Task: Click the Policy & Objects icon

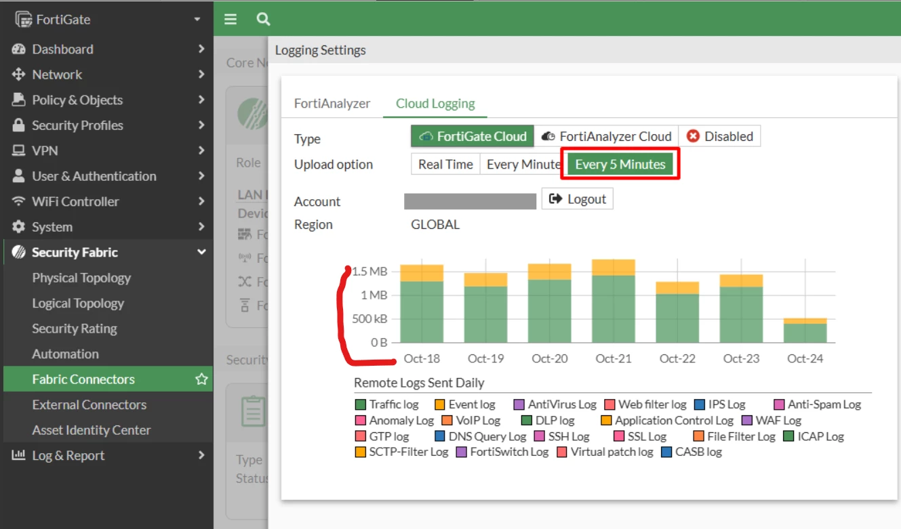Action: coord(19,100)
